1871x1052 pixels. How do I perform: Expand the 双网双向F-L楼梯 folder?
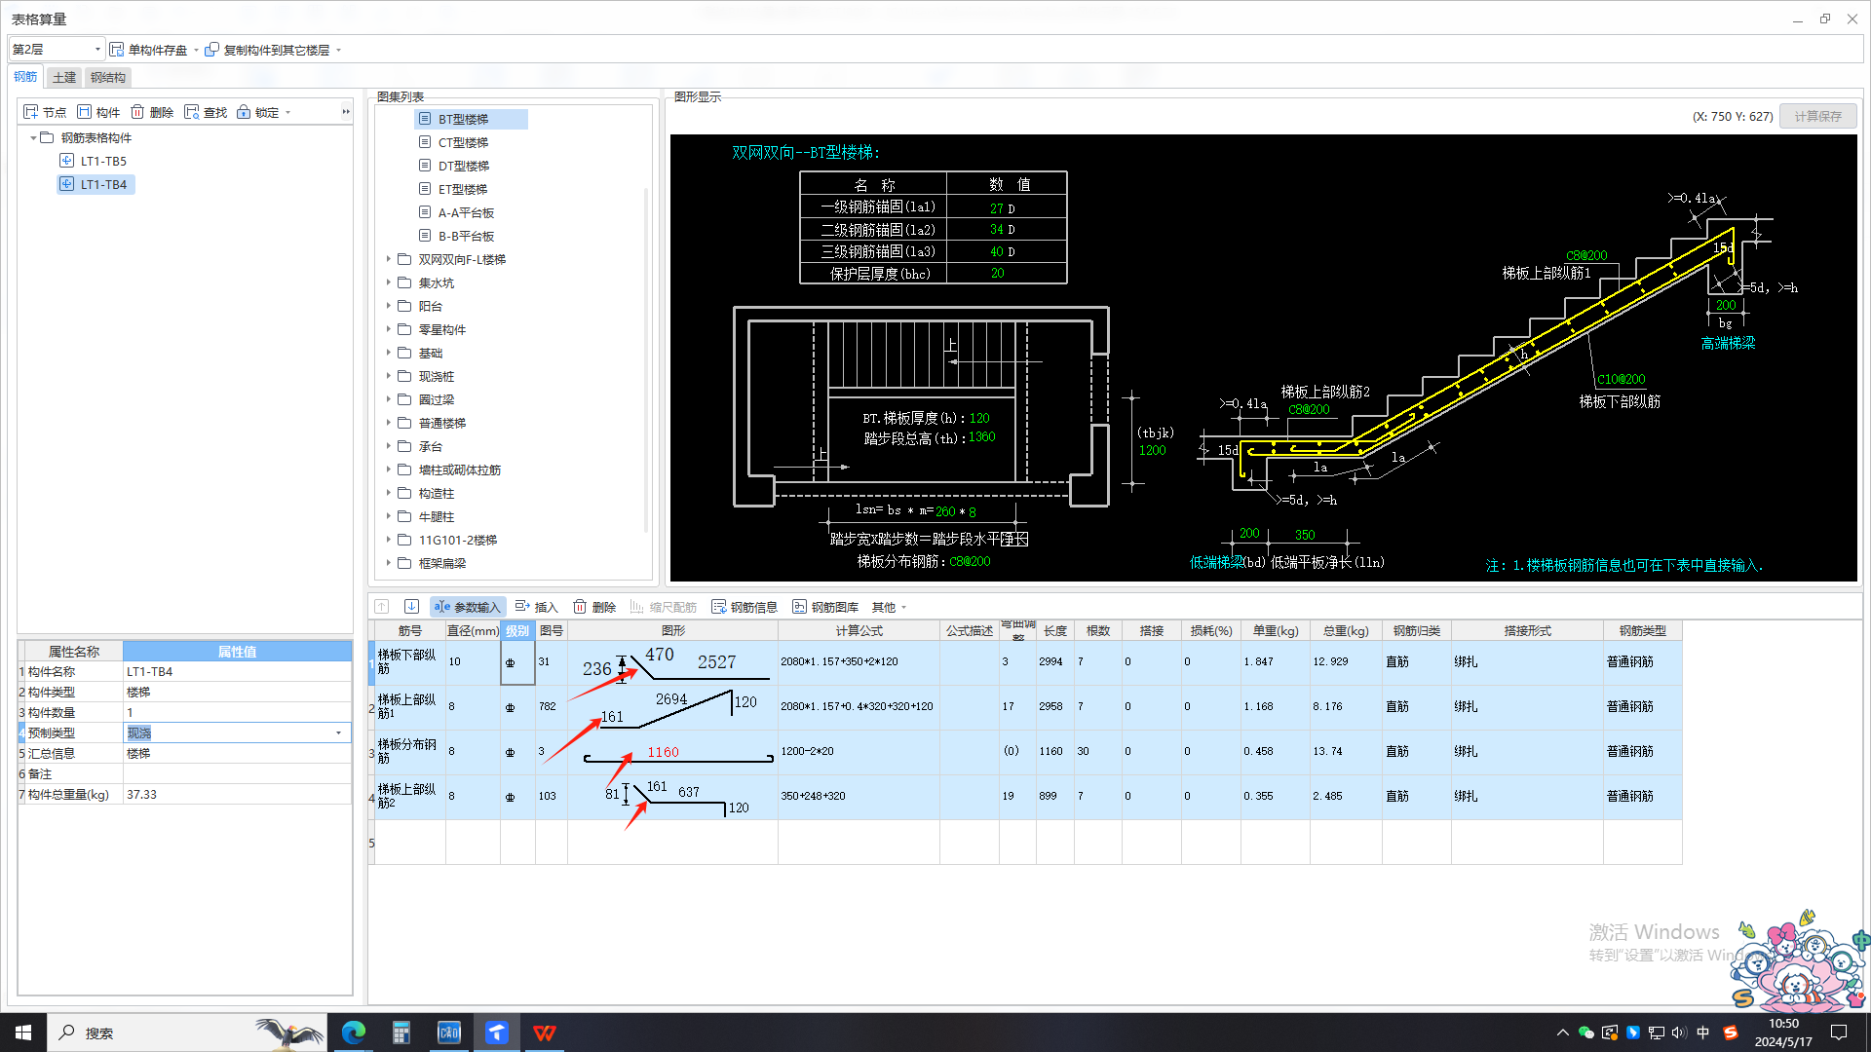[389, 259]
